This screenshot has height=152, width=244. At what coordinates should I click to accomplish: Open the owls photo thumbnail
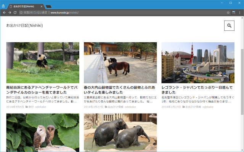coord(43,133)
